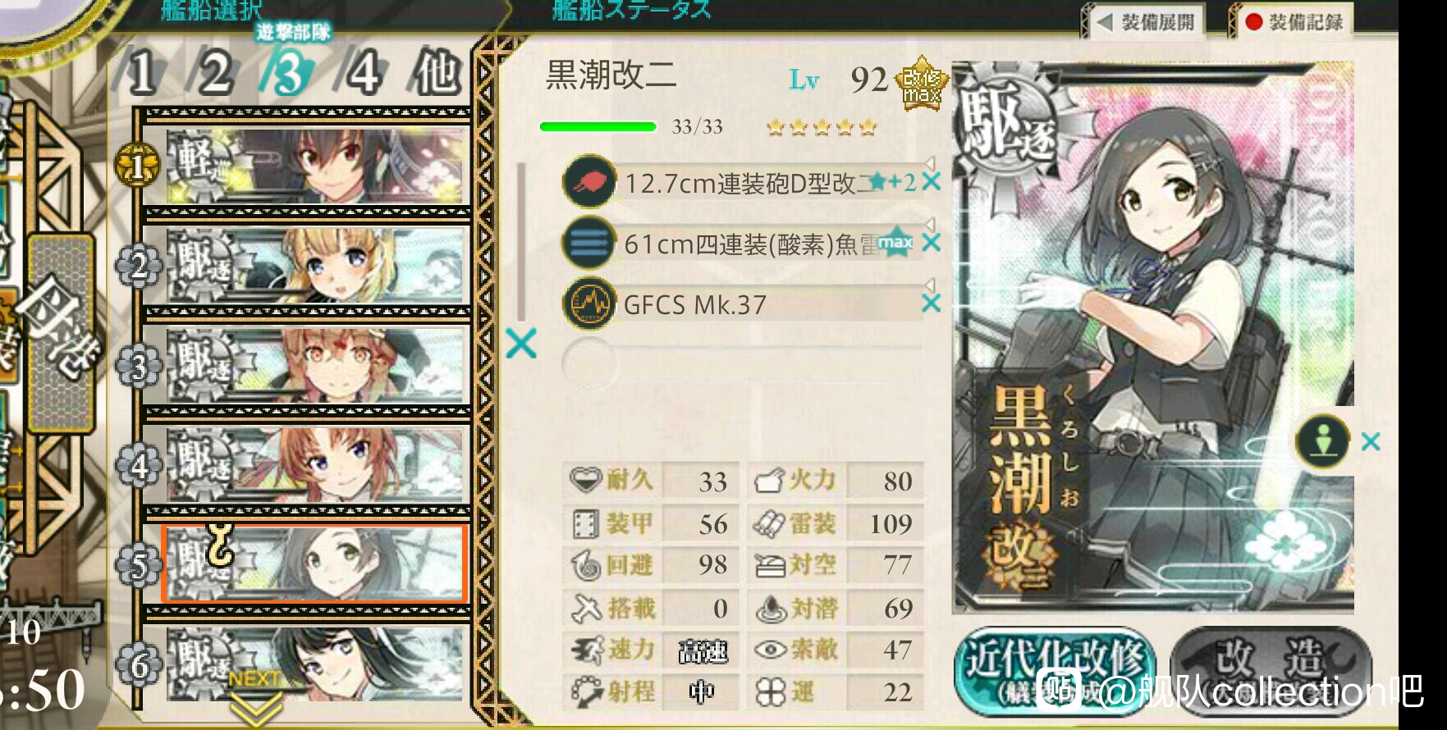Click the 改造 remodel button
This screenshot has width=1447, height=730.
point(1271,663)
